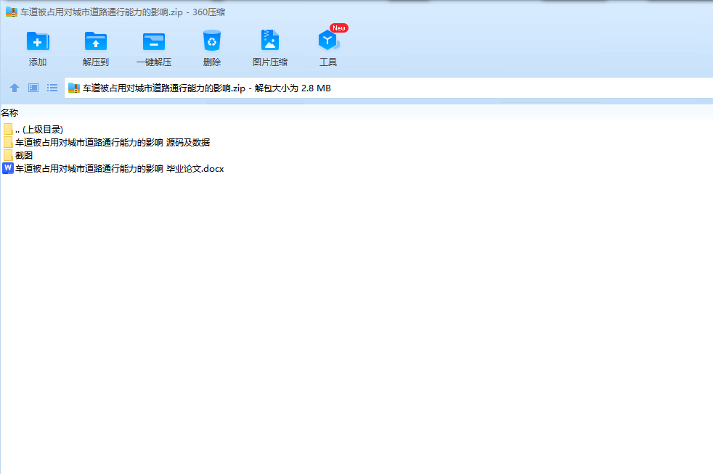Click the folder icon beside 源码及数据

(x=8, y=142)
